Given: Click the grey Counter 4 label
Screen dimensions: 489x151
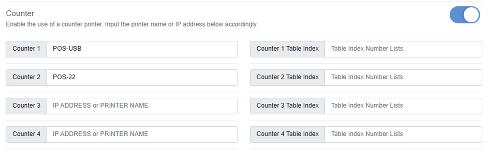Looking at the screenshot, I should click(26, 134).
